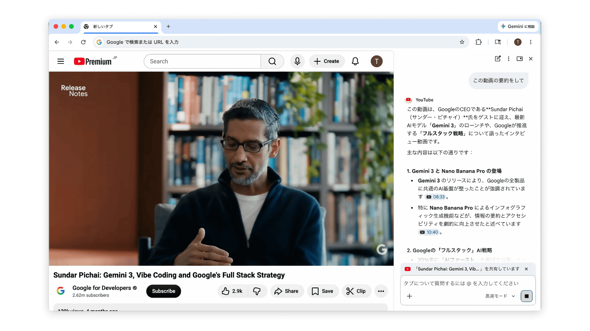Open a new browser tab with plus
Image resolution: width=590 pixels, height=331 pixels.
pos(168,26)
